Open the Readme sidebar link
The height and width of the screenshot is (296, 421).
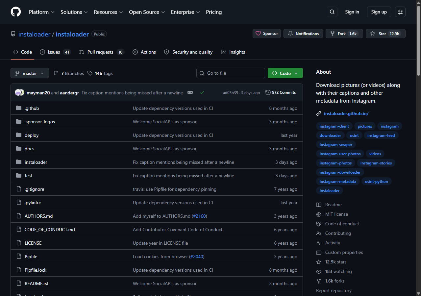coord(329,205)
